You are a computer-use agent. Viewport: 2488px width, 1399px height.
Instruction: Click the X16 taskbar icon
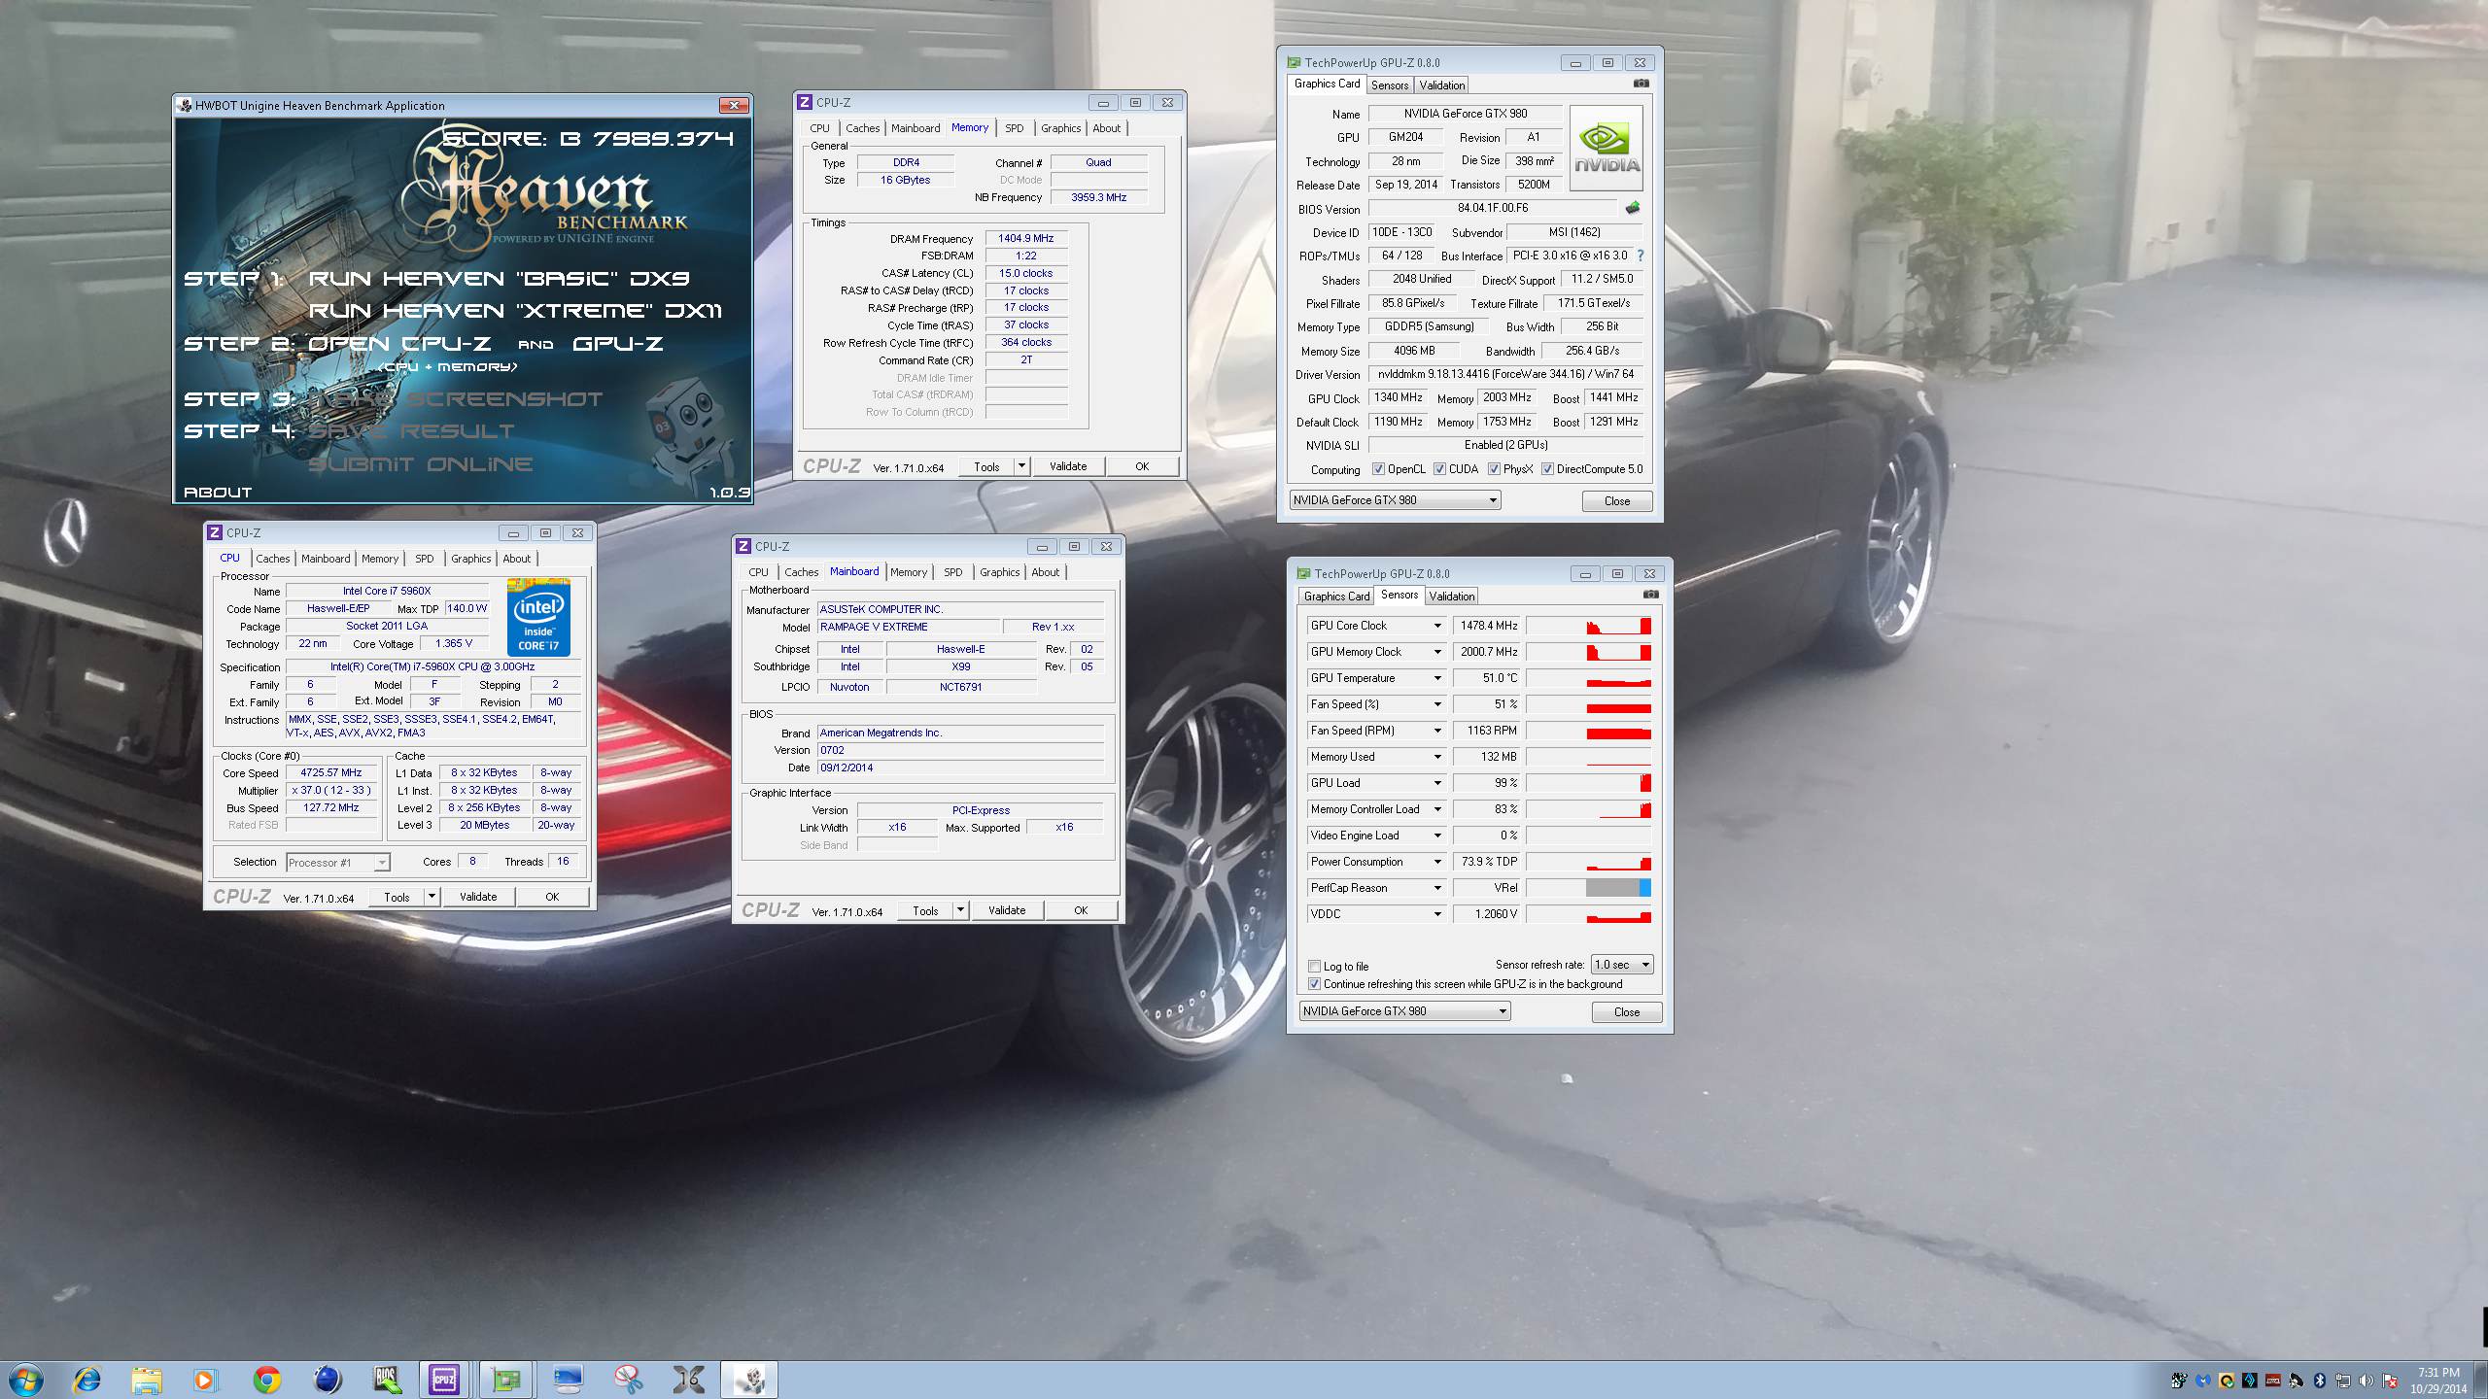point(689,1380)
